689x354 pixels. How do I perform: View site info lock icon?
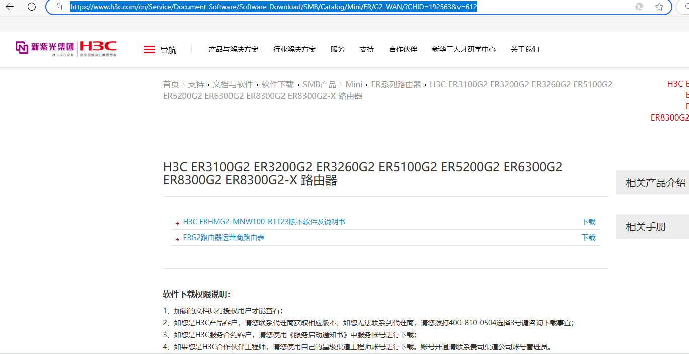point(59,7)
